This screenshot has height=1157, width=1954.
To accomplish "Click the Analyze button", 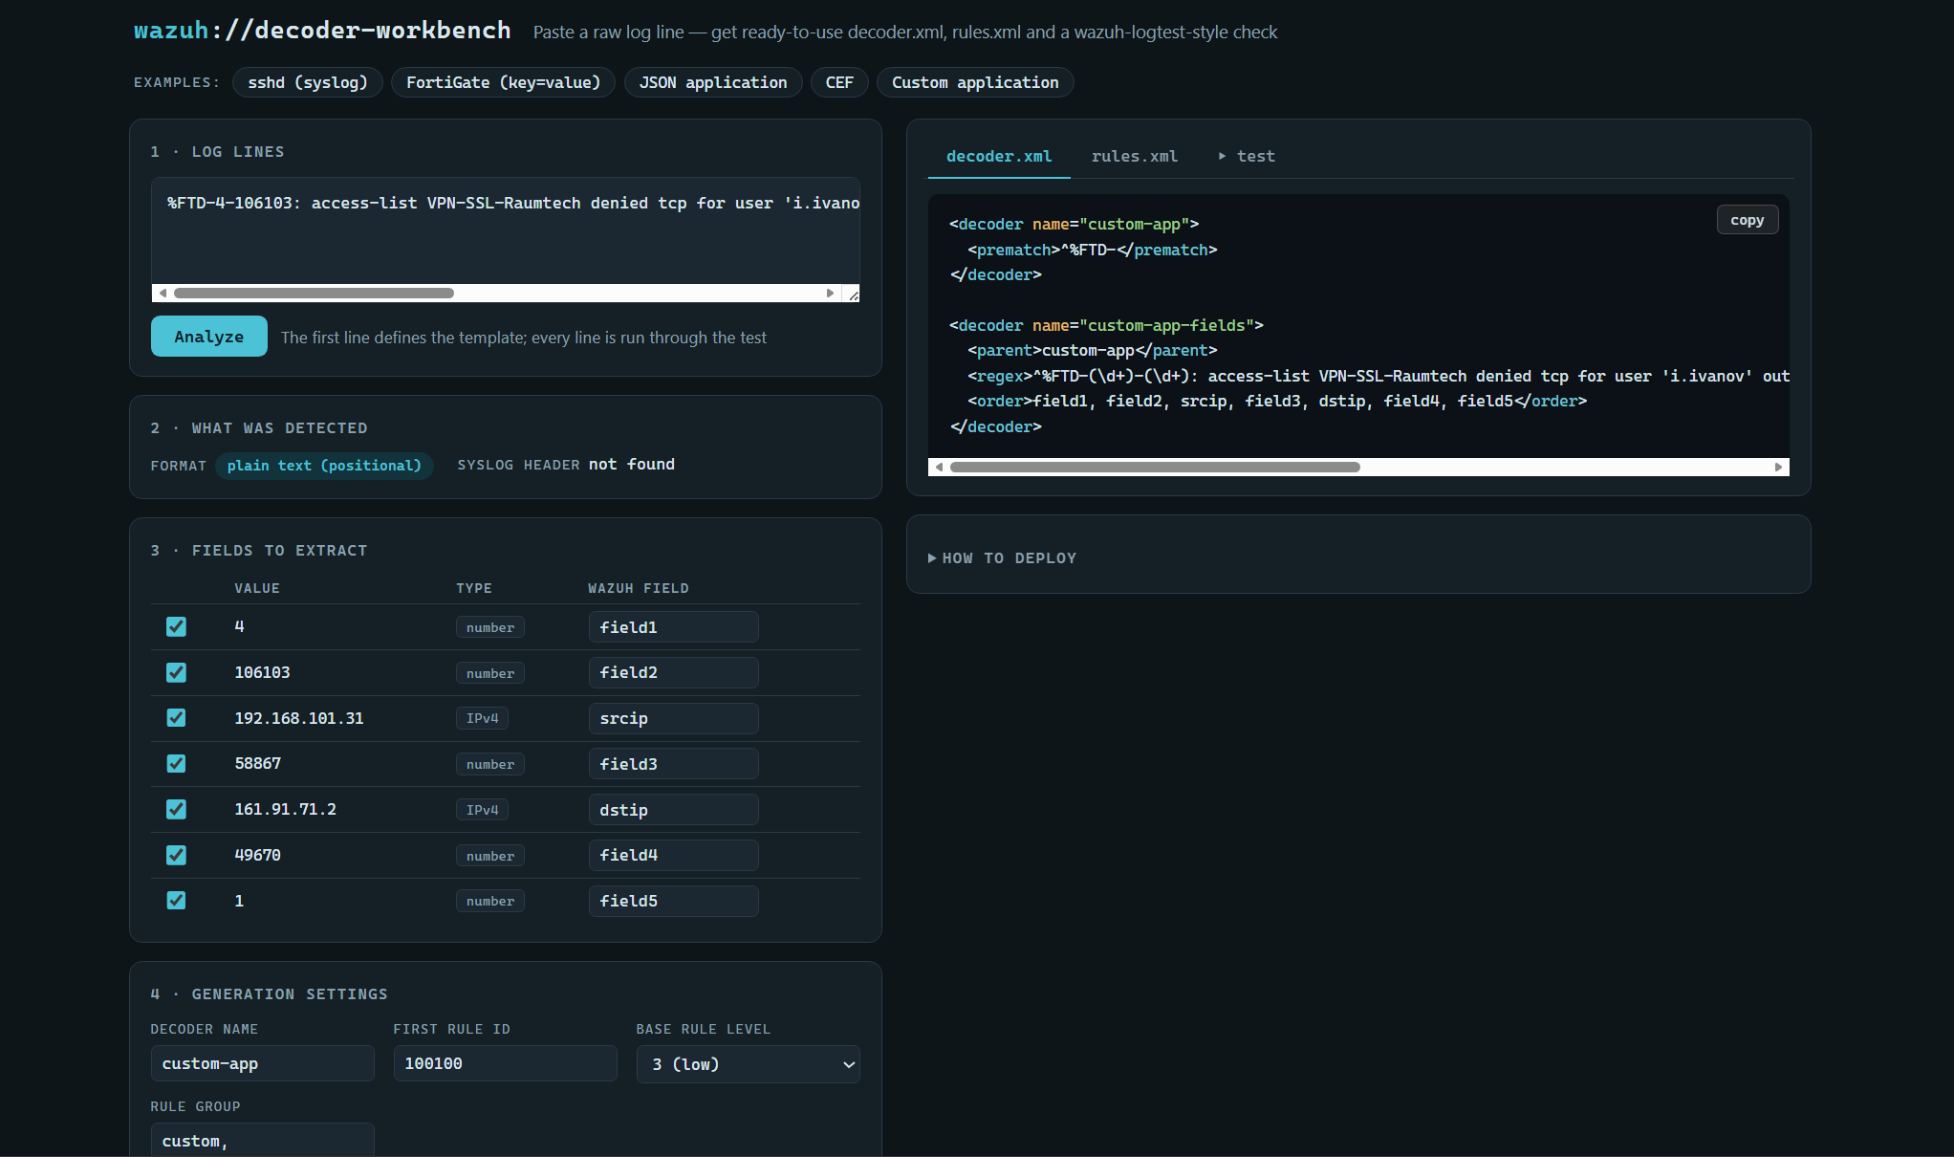I will tap(209, 337).
